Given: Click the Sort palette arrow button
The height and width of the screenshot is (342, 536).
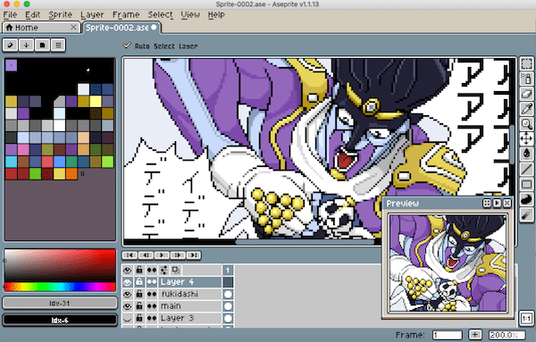Looking at the screenshot, I should coord(26,46).
